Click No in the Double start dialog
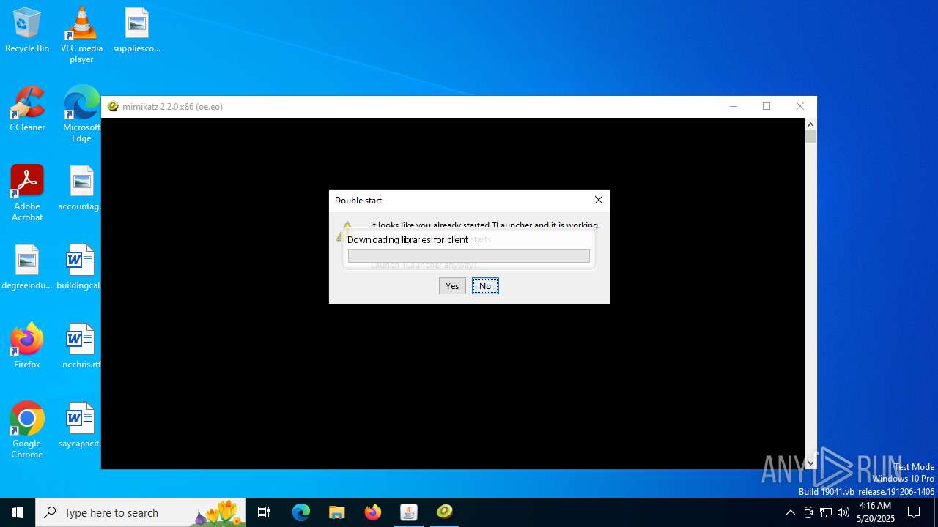This screenshot has width=938, height=527. click(485, 286)
